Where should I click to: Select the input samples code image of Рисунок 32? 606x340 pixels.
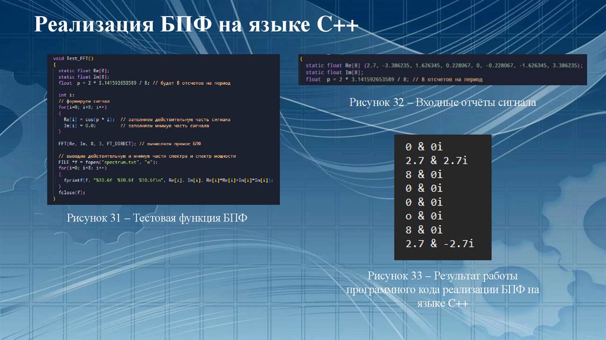coord(443,70)
